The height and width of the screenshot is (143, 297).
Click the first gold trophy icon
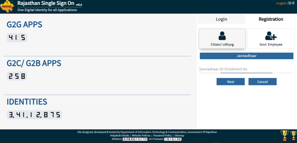285,135
